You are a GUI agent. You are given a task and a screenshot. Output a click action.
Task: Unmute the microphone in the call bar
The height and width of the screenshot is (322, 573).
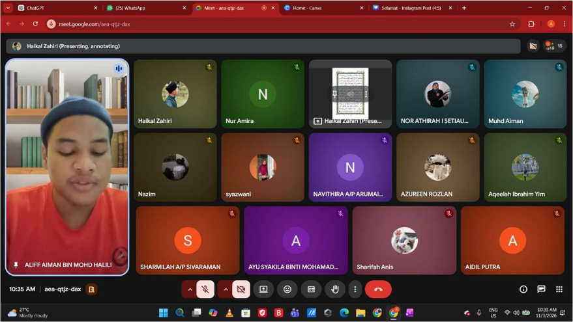point(205,289)
